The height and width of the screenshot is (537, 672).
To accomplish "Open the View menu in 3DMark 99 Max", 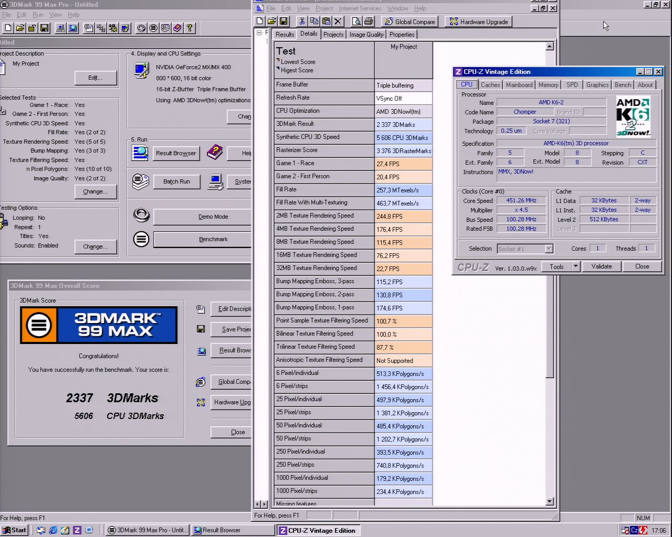I will (x=55, y=15).
